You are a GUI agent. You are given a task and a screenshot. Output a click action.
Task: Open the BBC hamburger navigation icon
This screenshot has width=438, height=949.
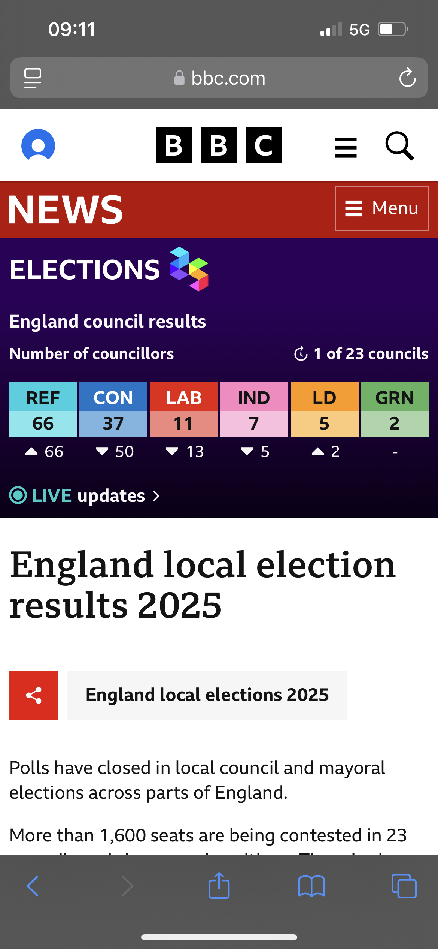pyautogui.click(x=346, y=147)
